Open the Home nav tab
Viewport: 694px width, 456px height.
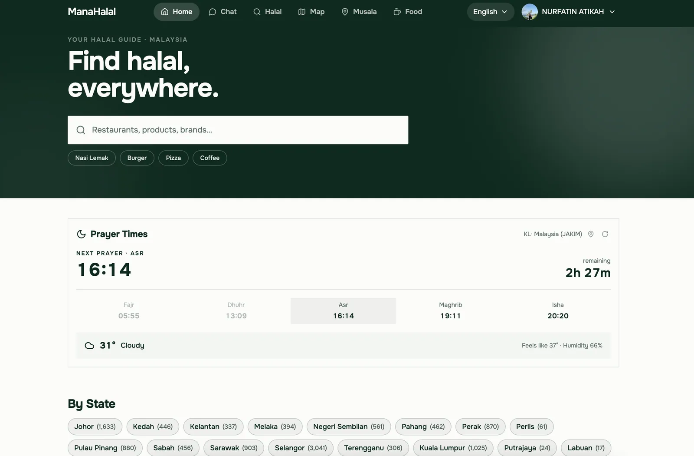tap(177, 12)
